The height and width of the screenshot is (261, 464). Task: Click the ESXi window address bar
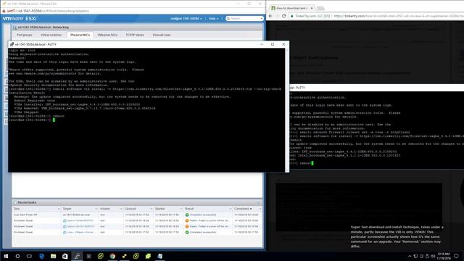point(133,11)
